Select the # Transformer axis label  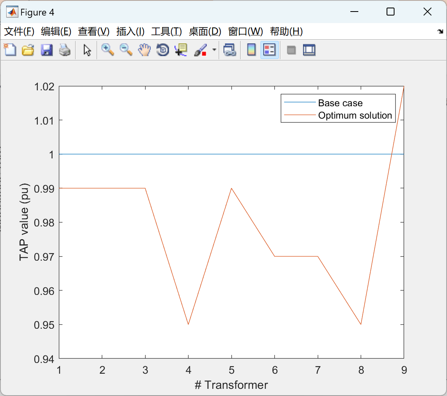pyautogui.click(x=231, y=385)
